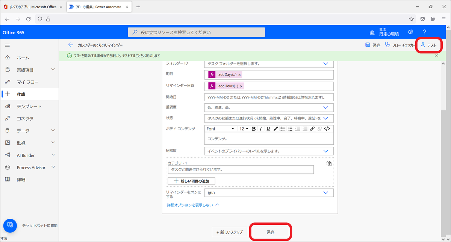Open the dynamic content picker for Category - 1
Screen dimensions: 451x242
[x=328, y=163]
